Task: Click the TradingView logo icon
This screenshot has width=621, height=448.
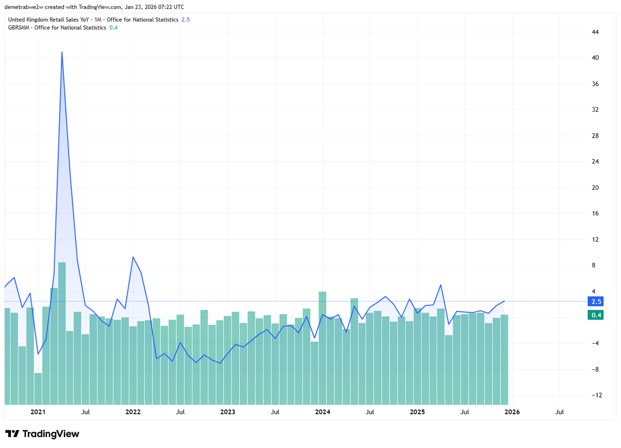Action: (x=12, y=433)
